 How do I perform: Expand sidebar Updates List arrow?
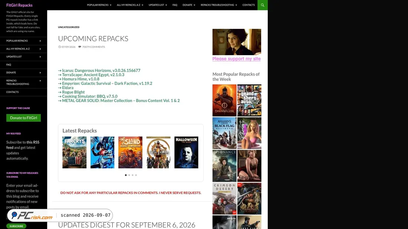[40, 57]
